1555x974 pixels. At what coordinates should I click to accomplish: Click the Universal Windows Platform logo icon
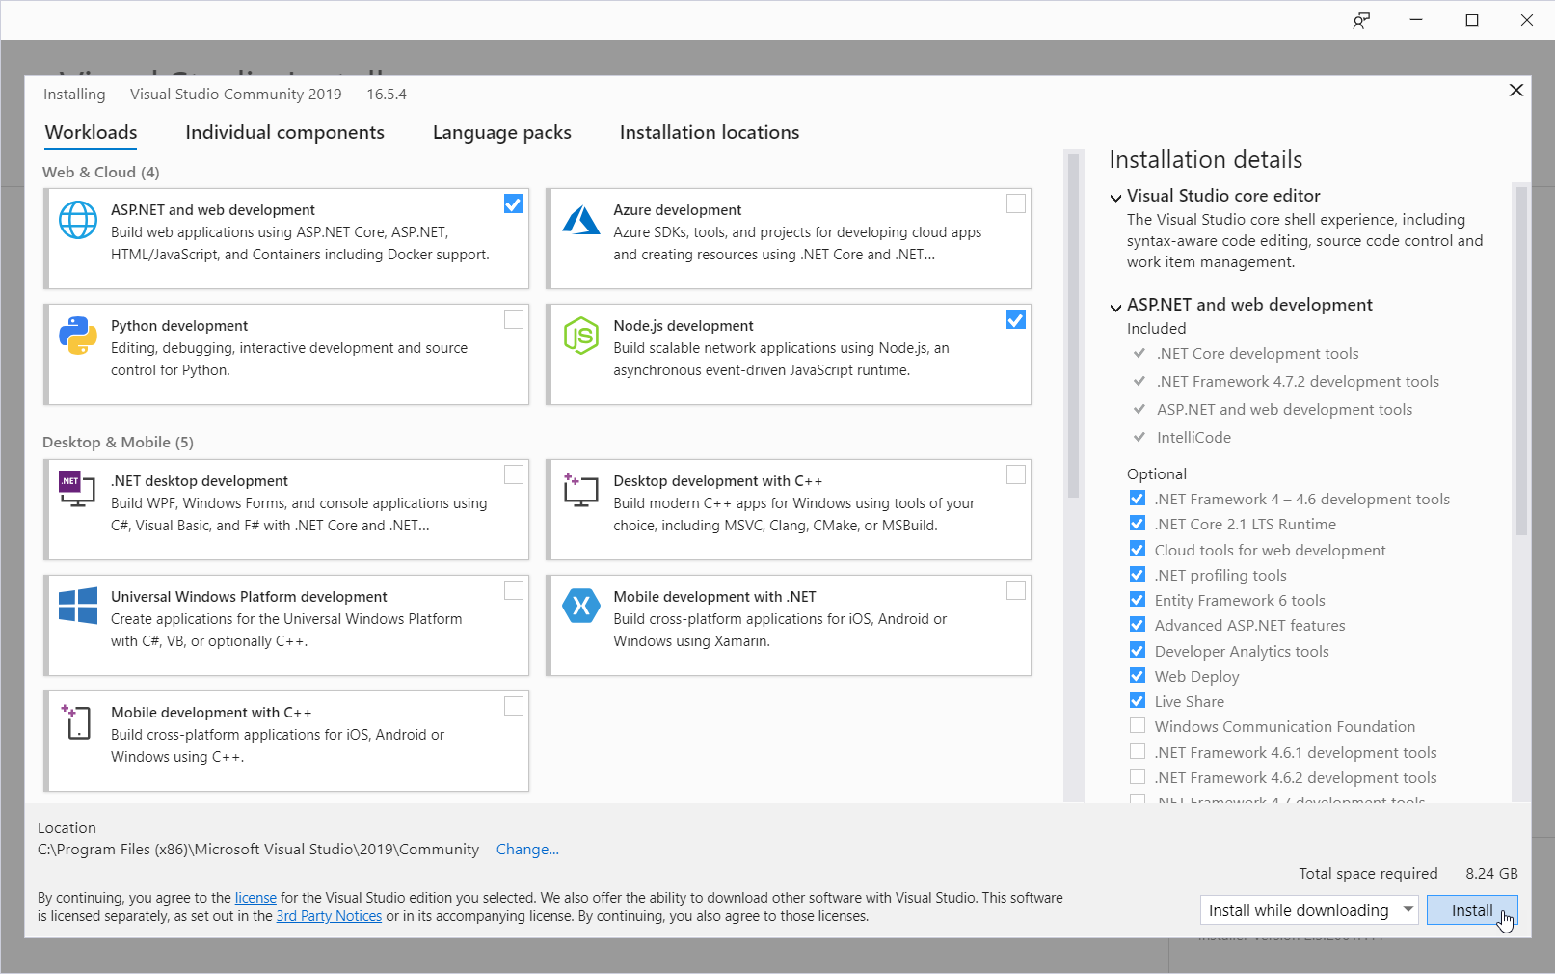[x=78, y=607]
